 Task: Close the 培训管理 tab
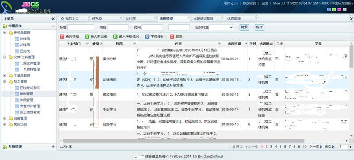point(189,17)
